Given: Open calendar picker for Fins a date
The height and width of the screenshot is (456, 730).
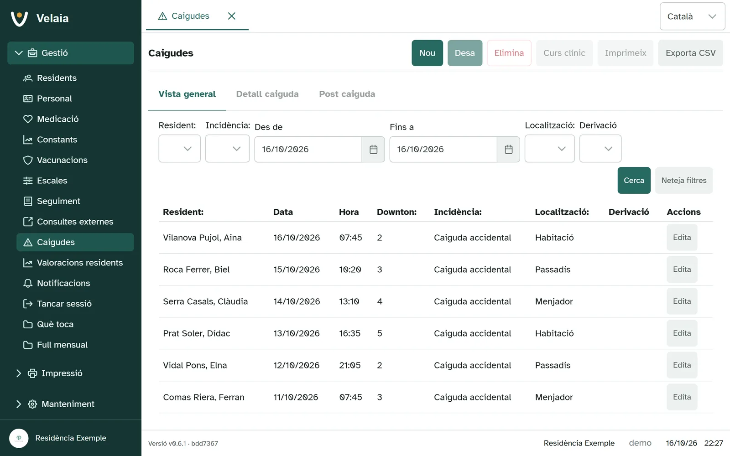Looking at the screenshot, I should (x=508, y=149).
